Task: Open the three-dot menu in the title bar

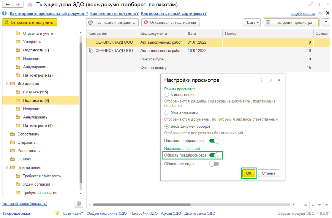Action: (320, 4)
